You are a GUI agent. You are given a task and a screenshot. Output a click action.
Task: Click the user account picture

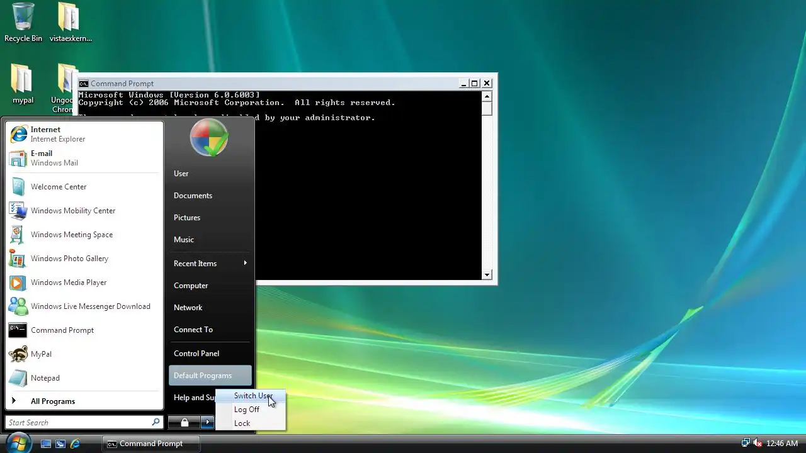click(x=209, y=137)
